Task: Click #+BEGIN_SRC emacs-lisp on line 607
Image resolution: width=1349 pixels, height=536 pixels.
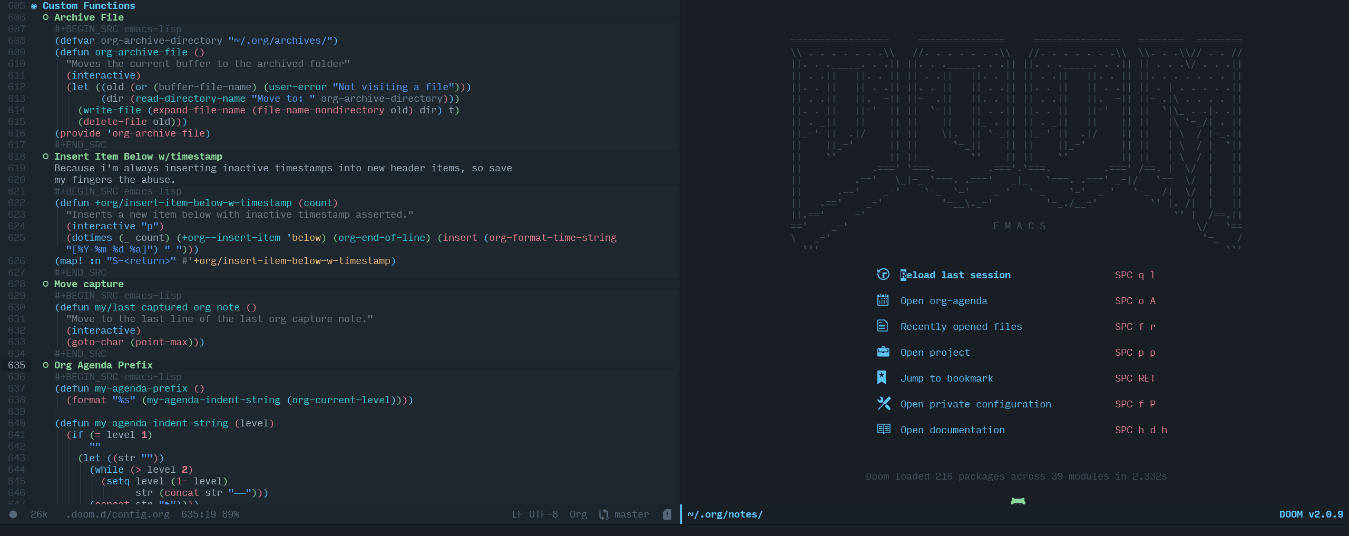Action: tap(118, 29)
